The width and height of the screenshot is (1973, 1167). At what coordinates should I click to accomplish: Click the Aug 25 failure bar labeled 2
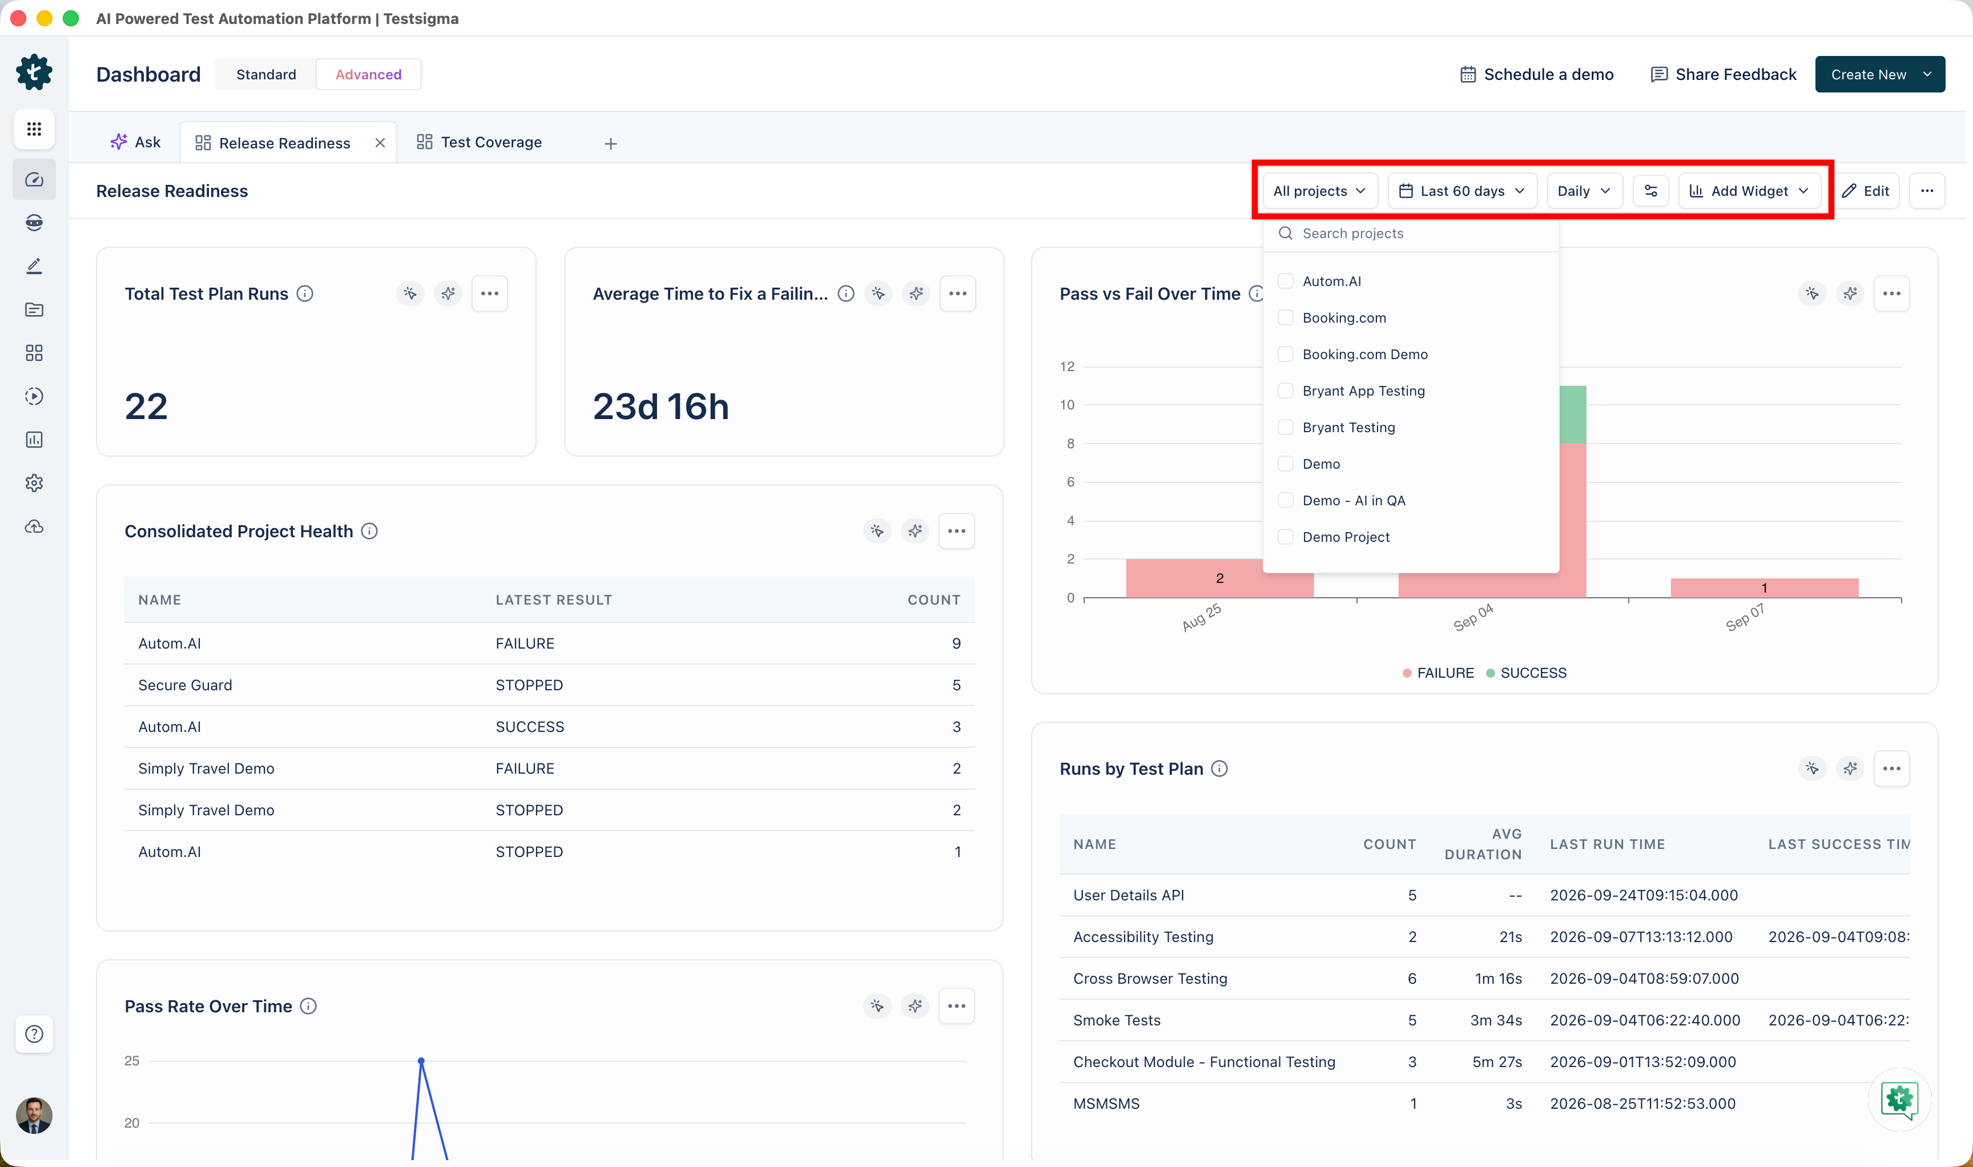[1219, 578]
